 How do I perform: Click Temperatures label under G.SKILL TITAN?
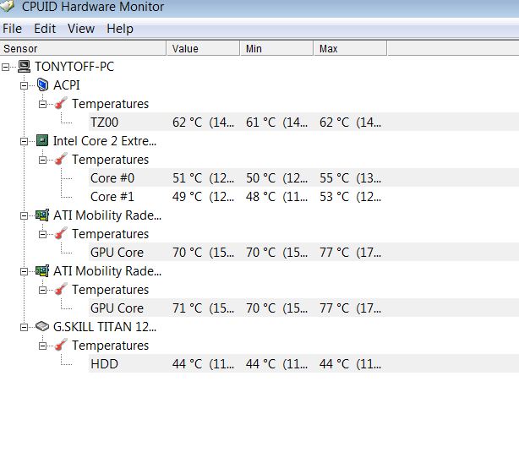click(110, 346)
